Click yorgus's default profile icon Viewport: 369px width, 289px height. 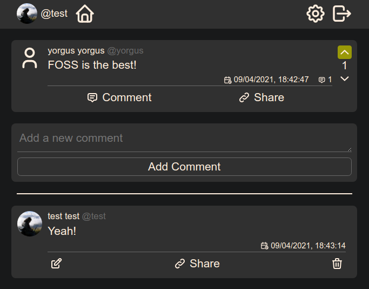[30, 58]
